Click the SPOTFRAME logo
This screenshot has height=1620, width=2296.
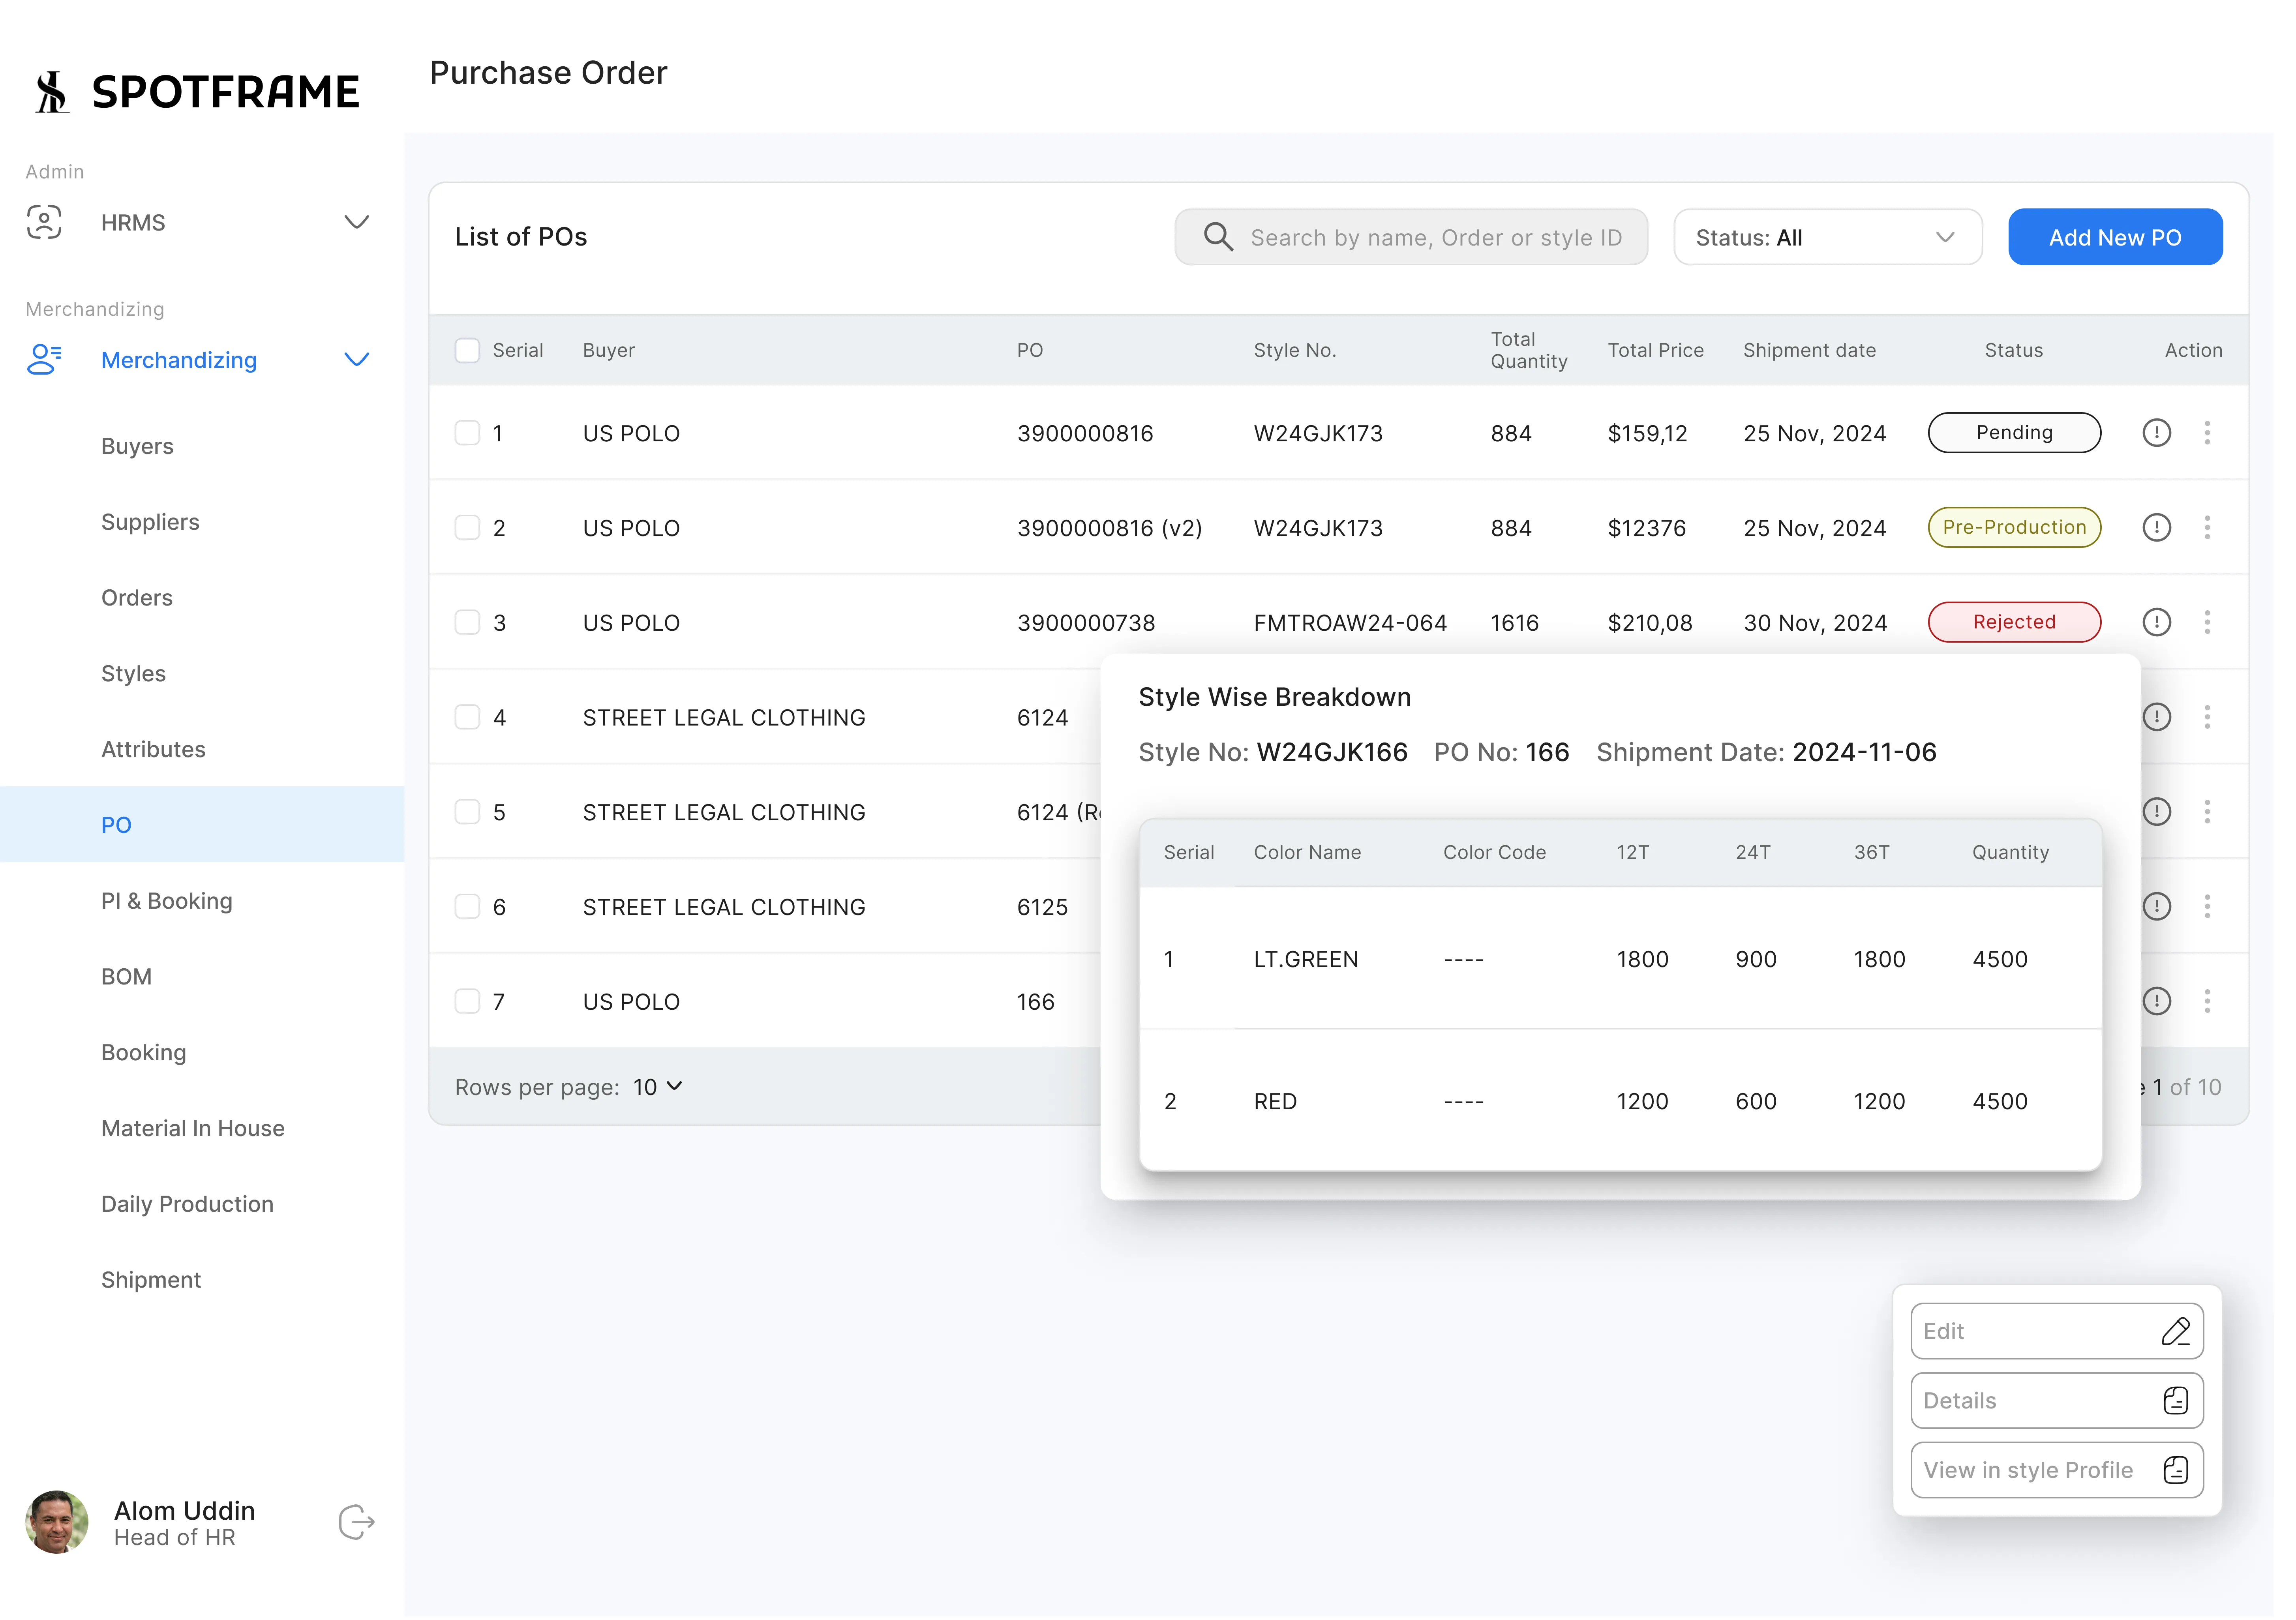(x=197, y=92)
